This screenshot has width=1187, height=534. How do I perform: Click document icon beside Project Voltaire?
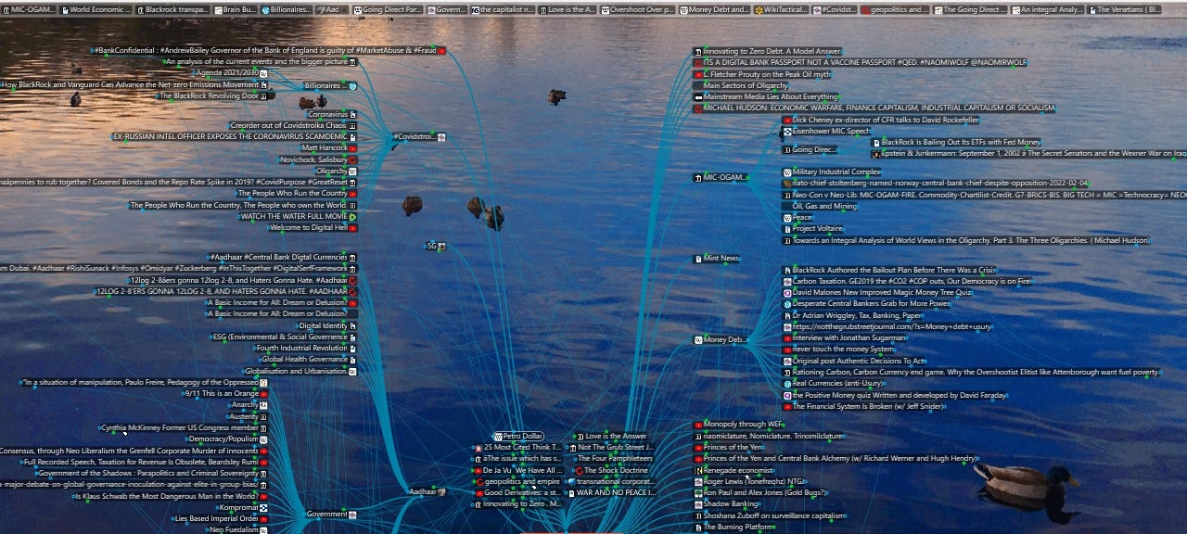click(787, 229)
